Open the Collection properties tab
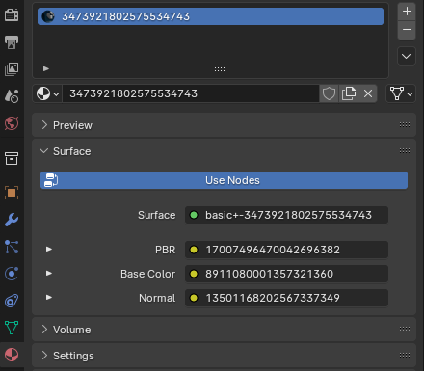The image size is (424, 371). (x=12, y=158)
